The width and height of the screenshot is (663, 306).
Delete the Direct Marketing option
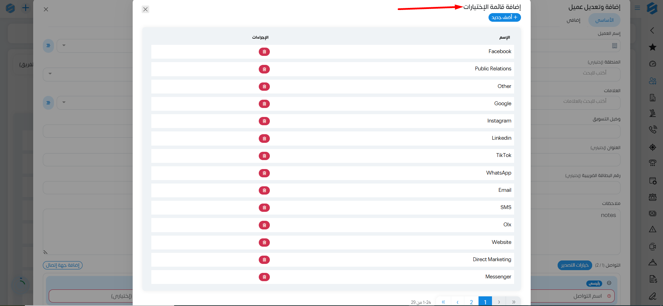coord(264,259)
